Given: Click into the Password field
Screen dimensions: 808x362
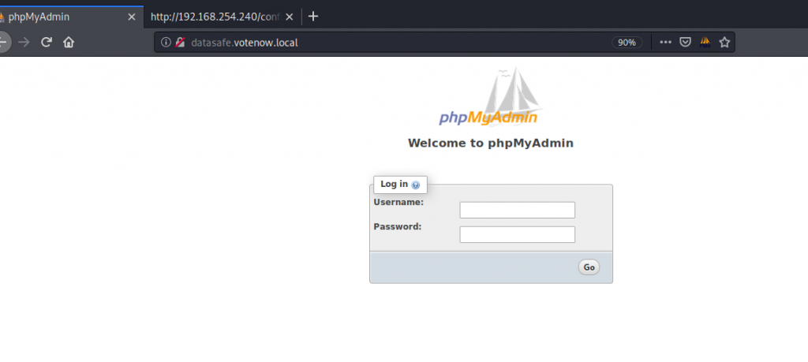Looking at the screenshot, I should (x=517, y=234).
